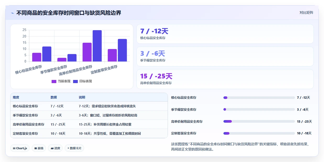The width and height of the screenshot is (324, 162).
Task: Select the Chart.js tag chip
Action: point(20,148)
